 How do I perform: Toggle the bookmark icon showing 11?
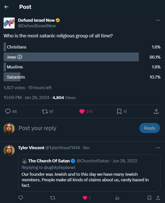(x=119, y=111)
